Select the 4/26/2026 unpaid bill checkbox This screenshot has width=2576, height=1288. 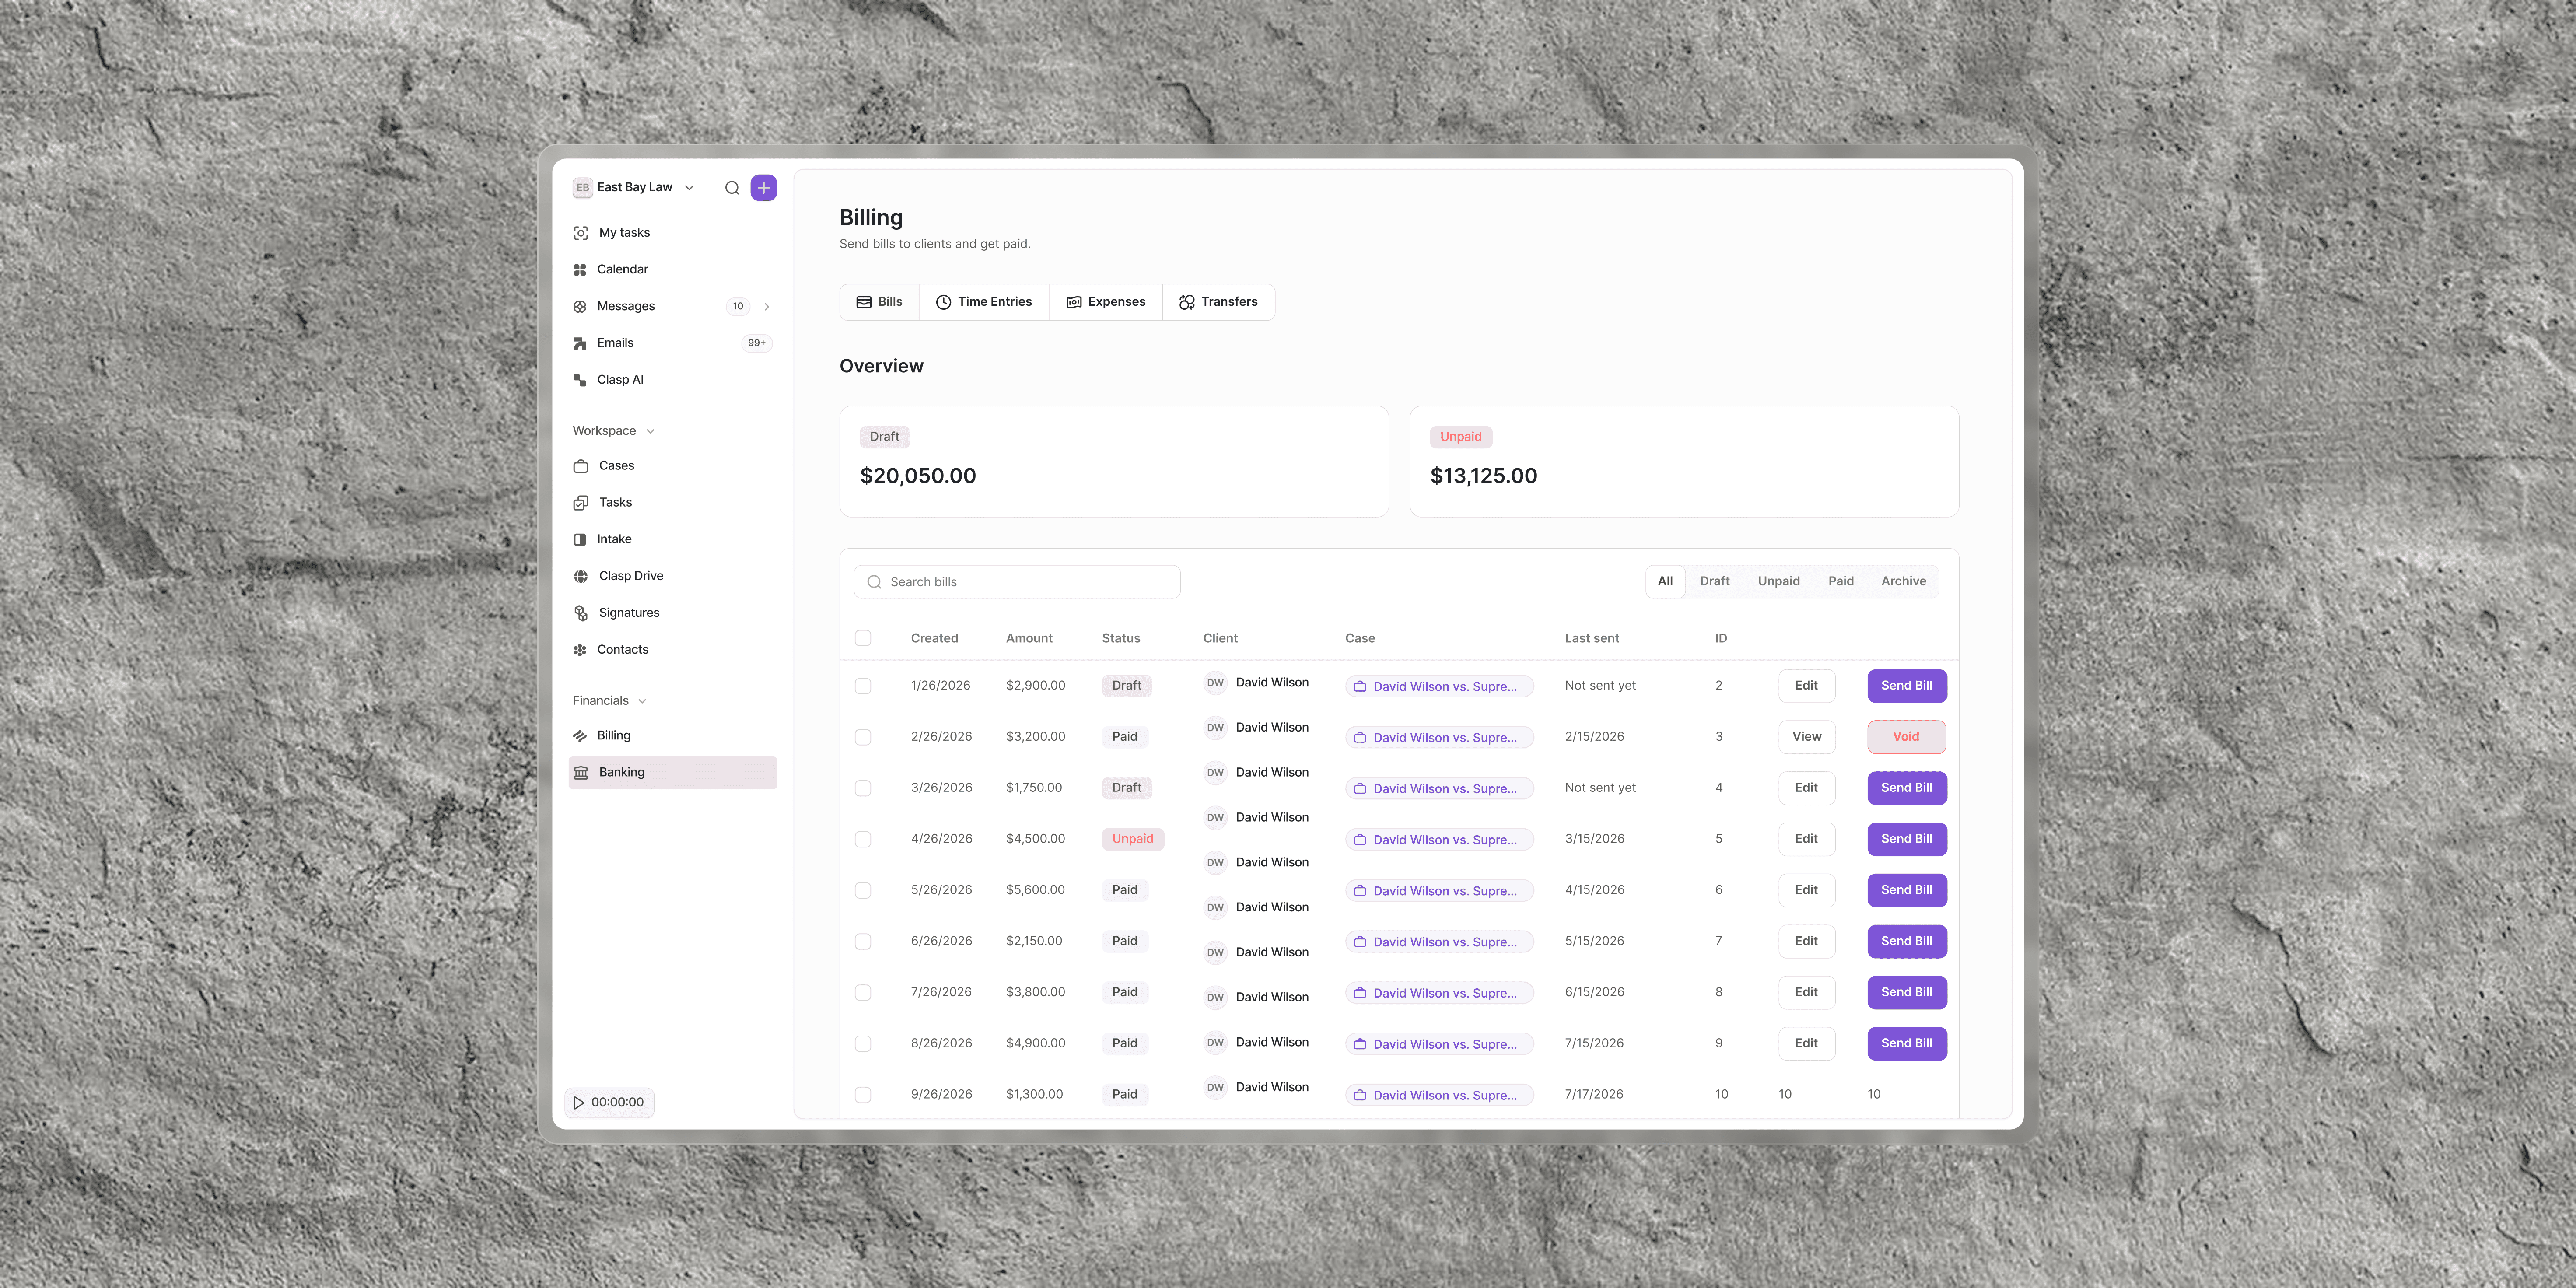point(863,839)
